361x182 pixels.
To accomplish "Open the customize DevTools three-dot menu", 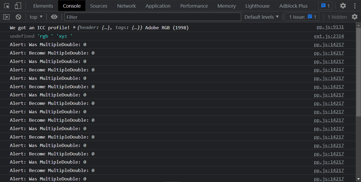I will [x=355, y=6].
